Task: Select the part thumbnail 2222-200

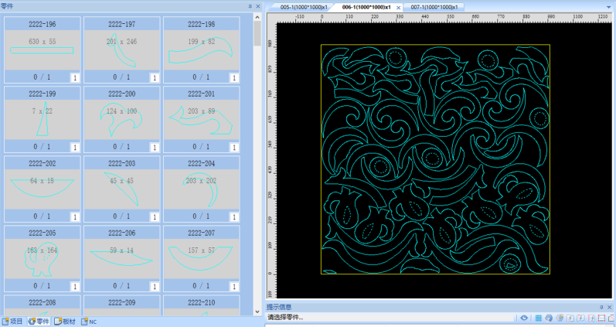Action: tap(122, 120)
